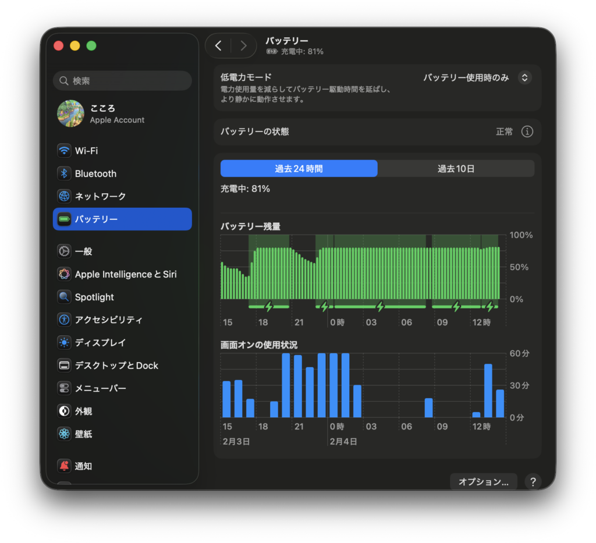Image resolution: width=596 pixels, height=543 pixels.
Task: Click the アクセシビリティ icon
Action: (x=64, y=320)
